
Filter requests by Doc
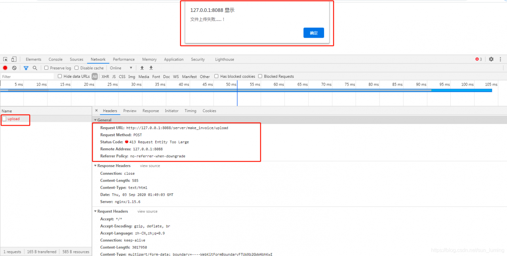[166, 76]
